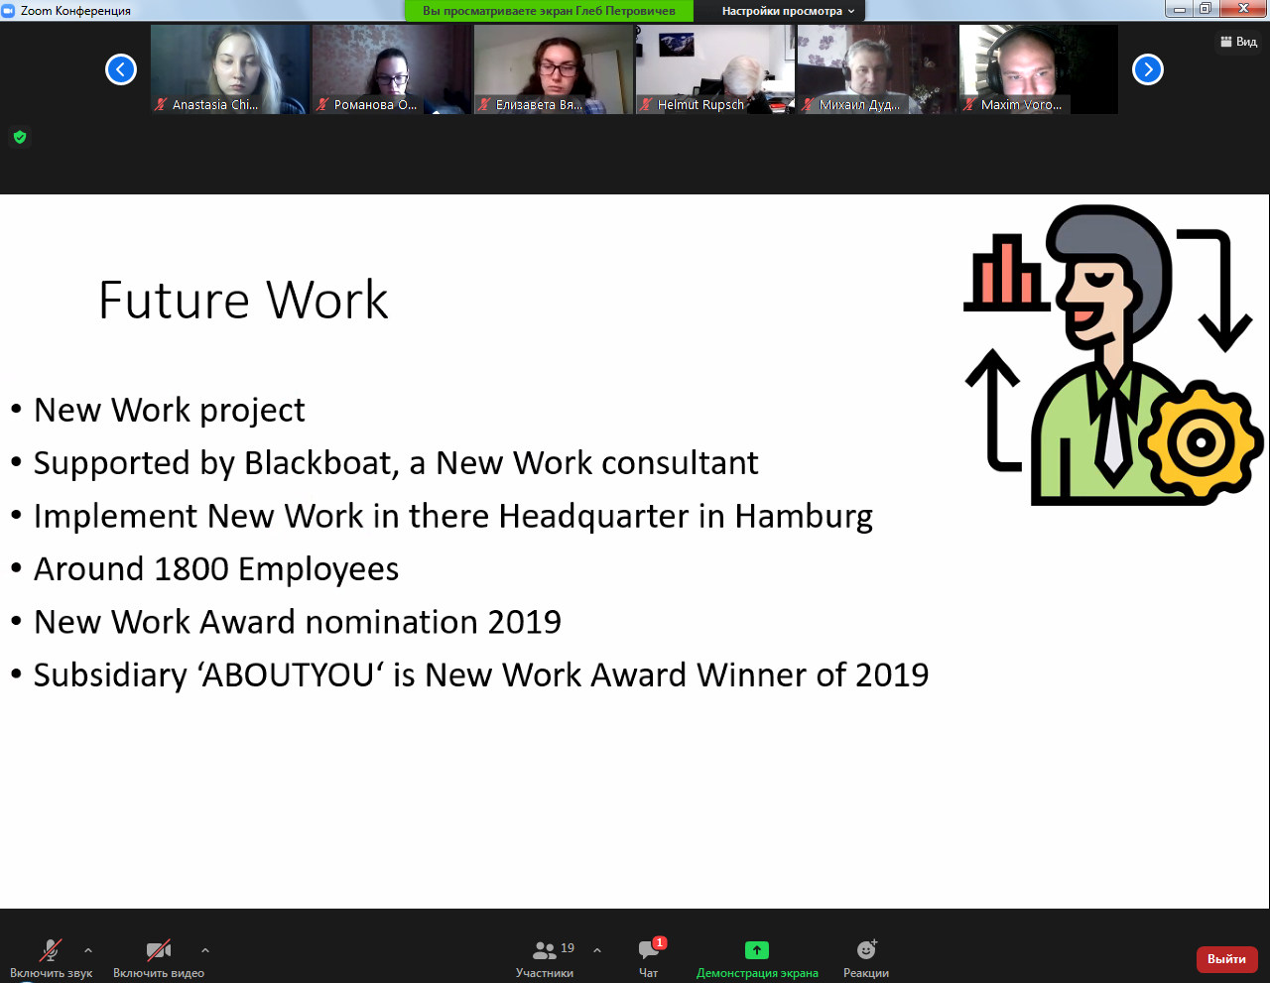
Task: Select Maxim Voro... video thumbnail
Action: 1039,69
